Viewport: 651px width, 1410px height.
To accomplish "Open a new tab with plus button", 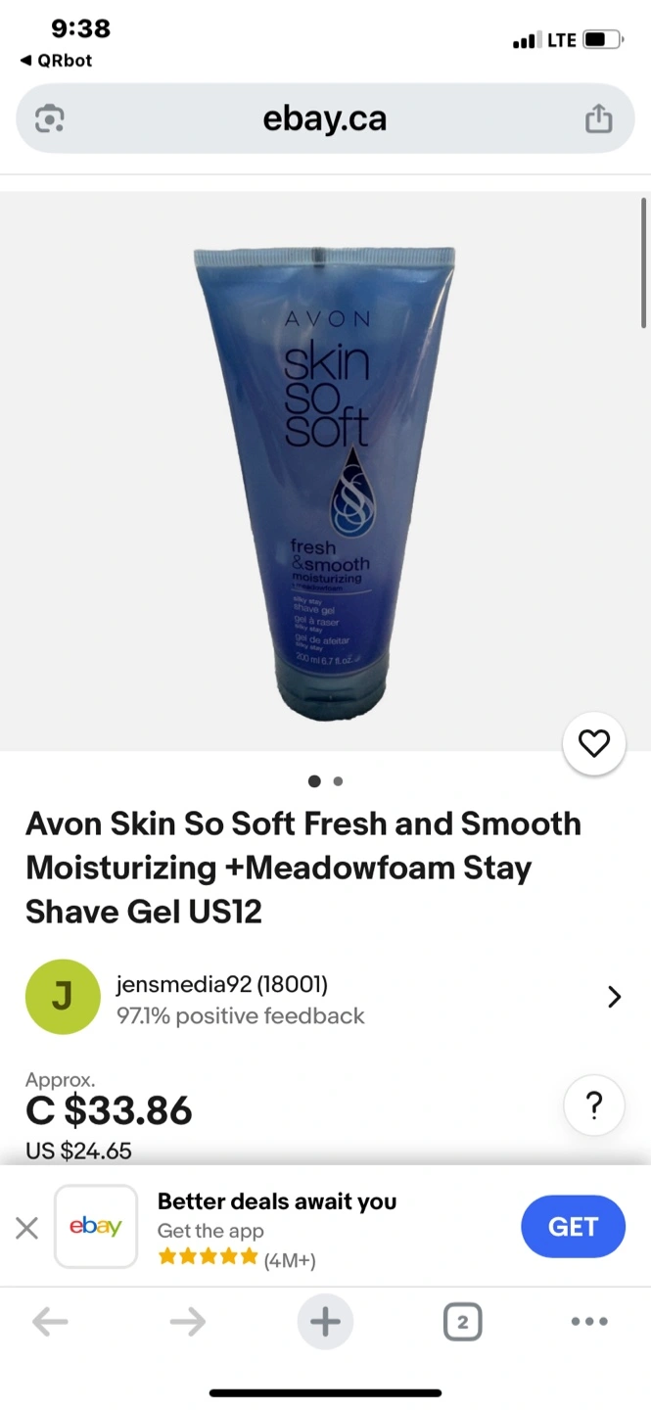I will 325,1323.
